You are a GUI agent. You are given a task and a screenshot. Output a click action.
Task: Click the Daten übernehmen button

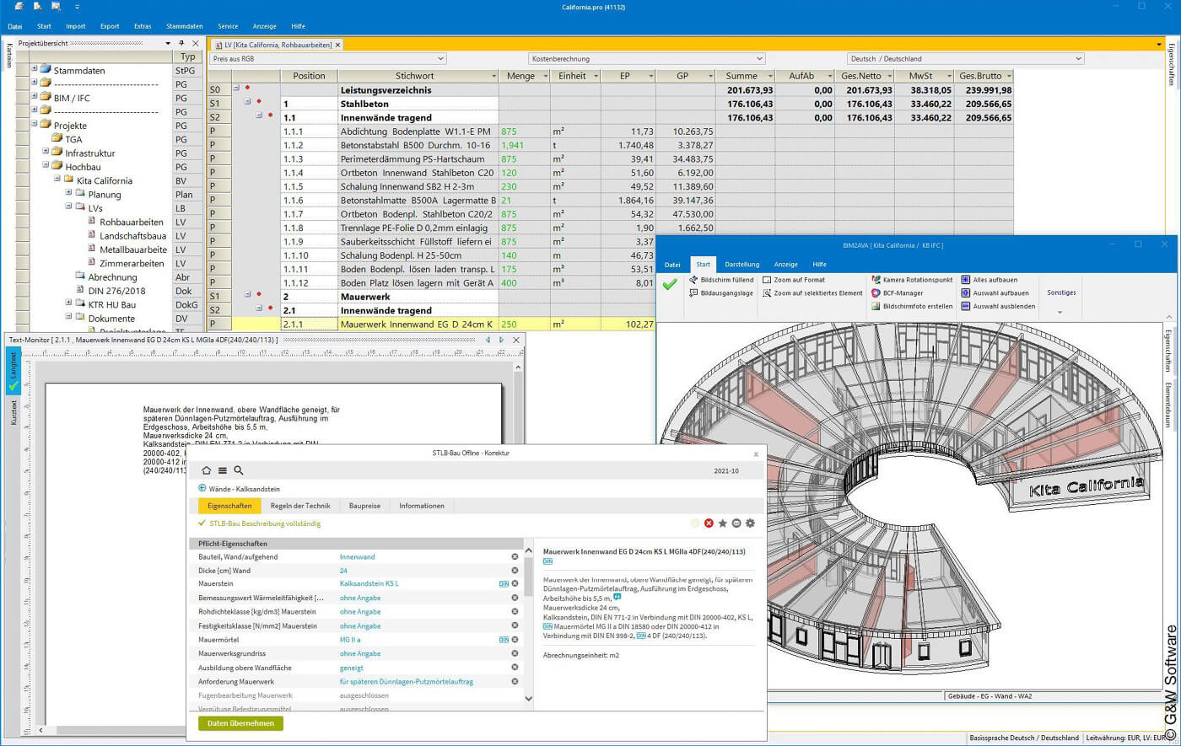pos(243,722)
